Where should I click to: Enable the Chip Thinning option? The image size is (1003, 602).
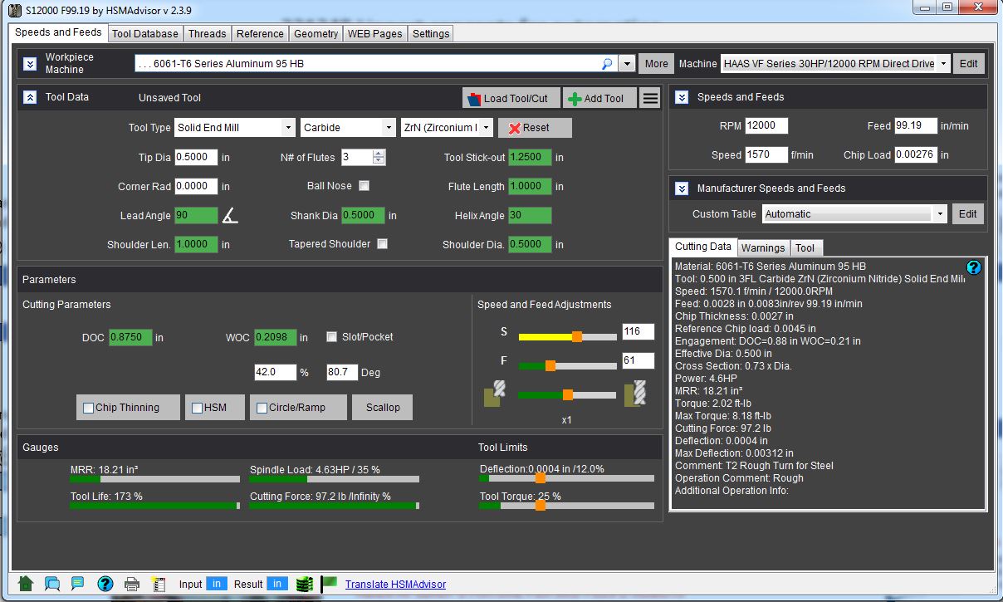[x=89, y=408]
